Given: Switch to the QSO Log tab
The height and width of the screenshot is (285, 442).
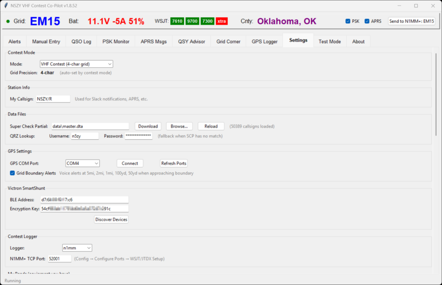Looking at the screenshot, I should (81, 41).
